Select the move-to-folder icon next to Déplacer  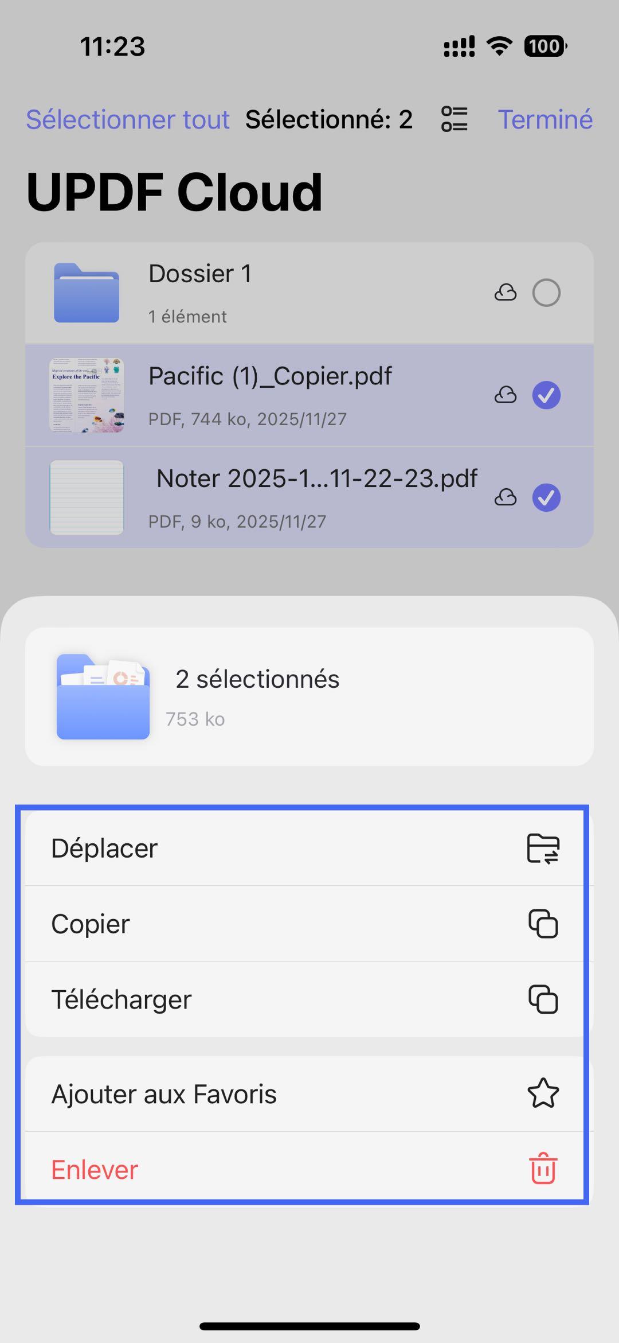(543, 848)
